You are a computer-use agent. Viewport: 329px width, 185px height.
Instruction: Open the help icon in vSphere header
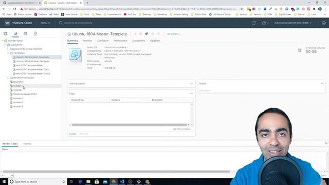click(x=265, y=23)
